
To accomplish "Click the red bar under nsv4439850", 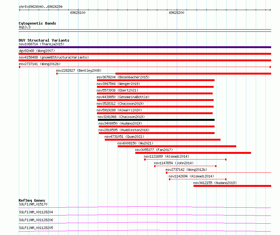I will [x=155, y=100].
